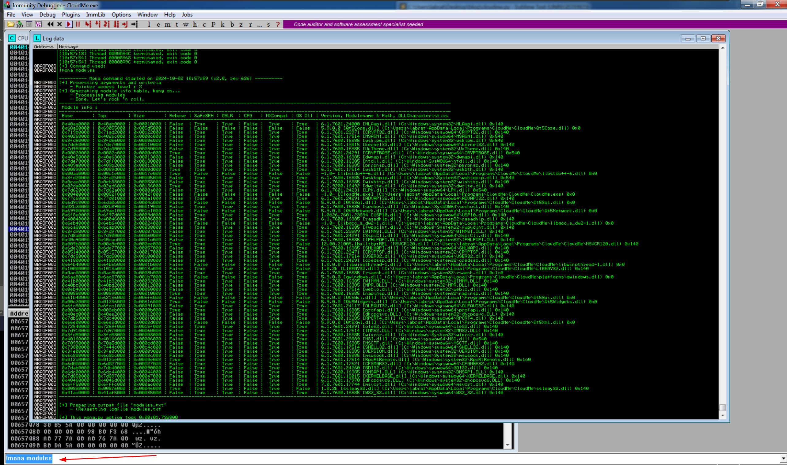Click the Open file folder icon
The width and height of the screenshot is (787, 465).
coord(11,24)
